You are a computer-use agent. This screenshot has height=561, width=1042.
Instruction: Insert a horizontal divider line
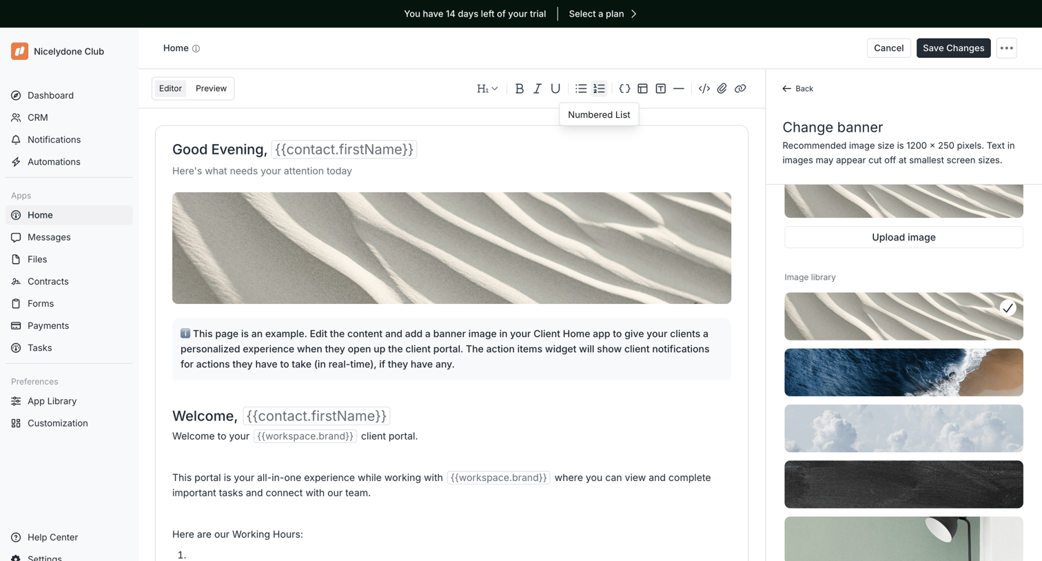coord(679,88)
